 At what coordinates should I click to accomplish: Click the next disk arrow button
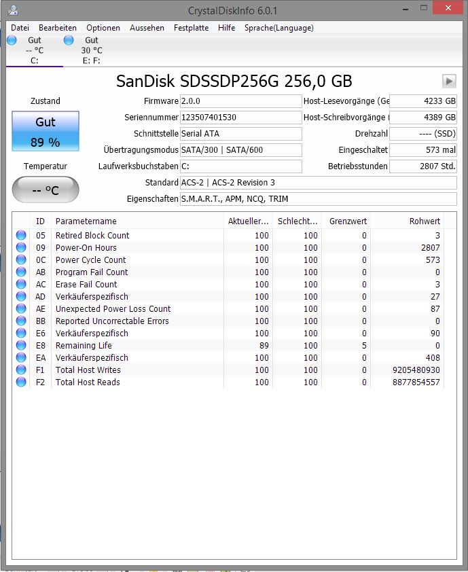click(449, 81)
